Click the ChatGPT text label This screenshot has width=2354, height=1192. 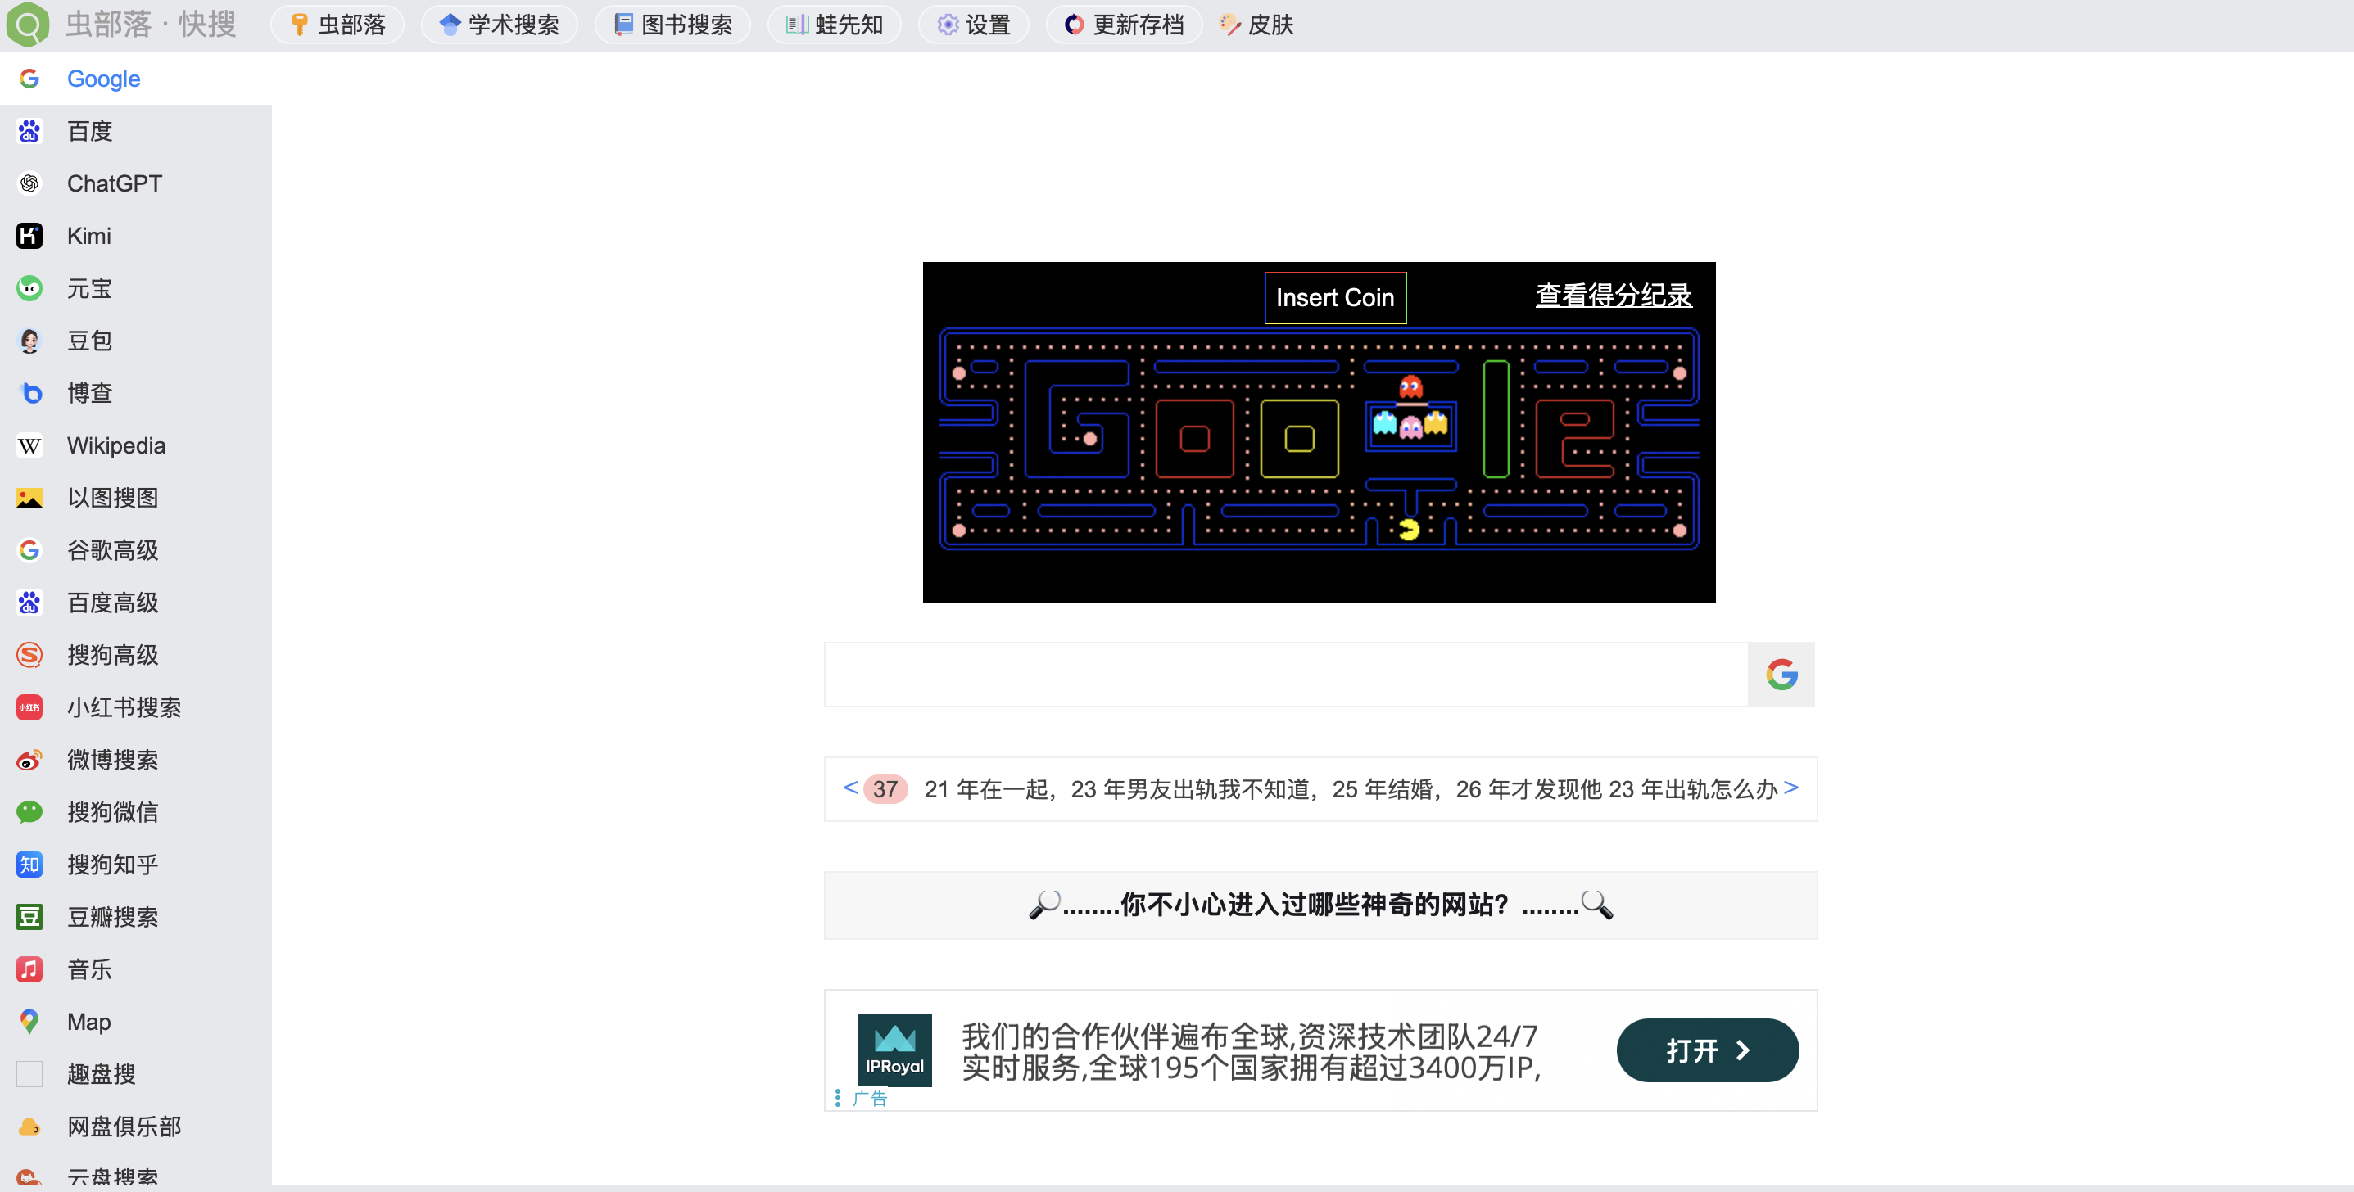(x=114, y=183)
